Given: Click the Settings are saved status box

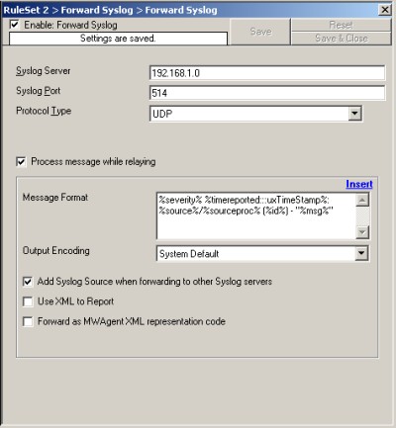Looking at the screenshot, I should [x=118, y=39].
